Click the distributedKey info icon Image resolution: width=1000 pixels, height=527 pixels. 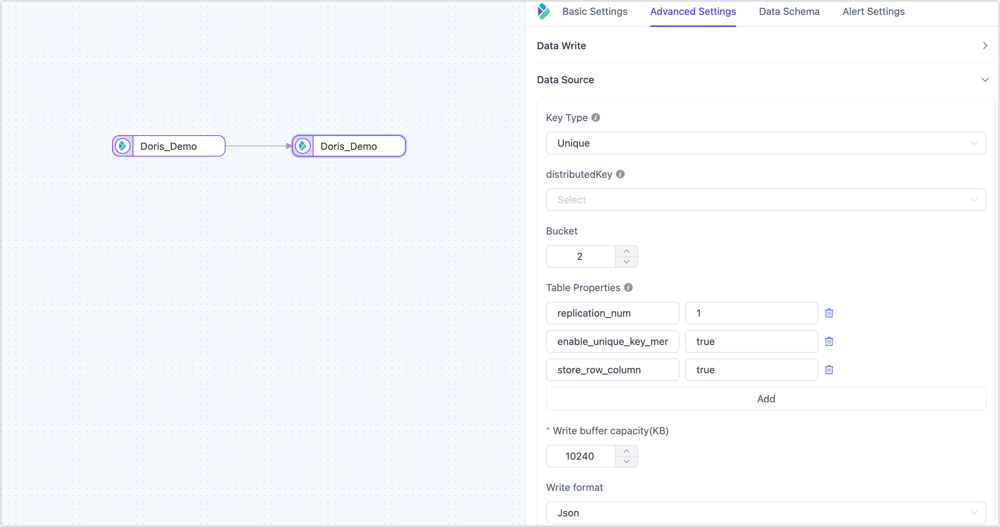(x=620, y=174)
